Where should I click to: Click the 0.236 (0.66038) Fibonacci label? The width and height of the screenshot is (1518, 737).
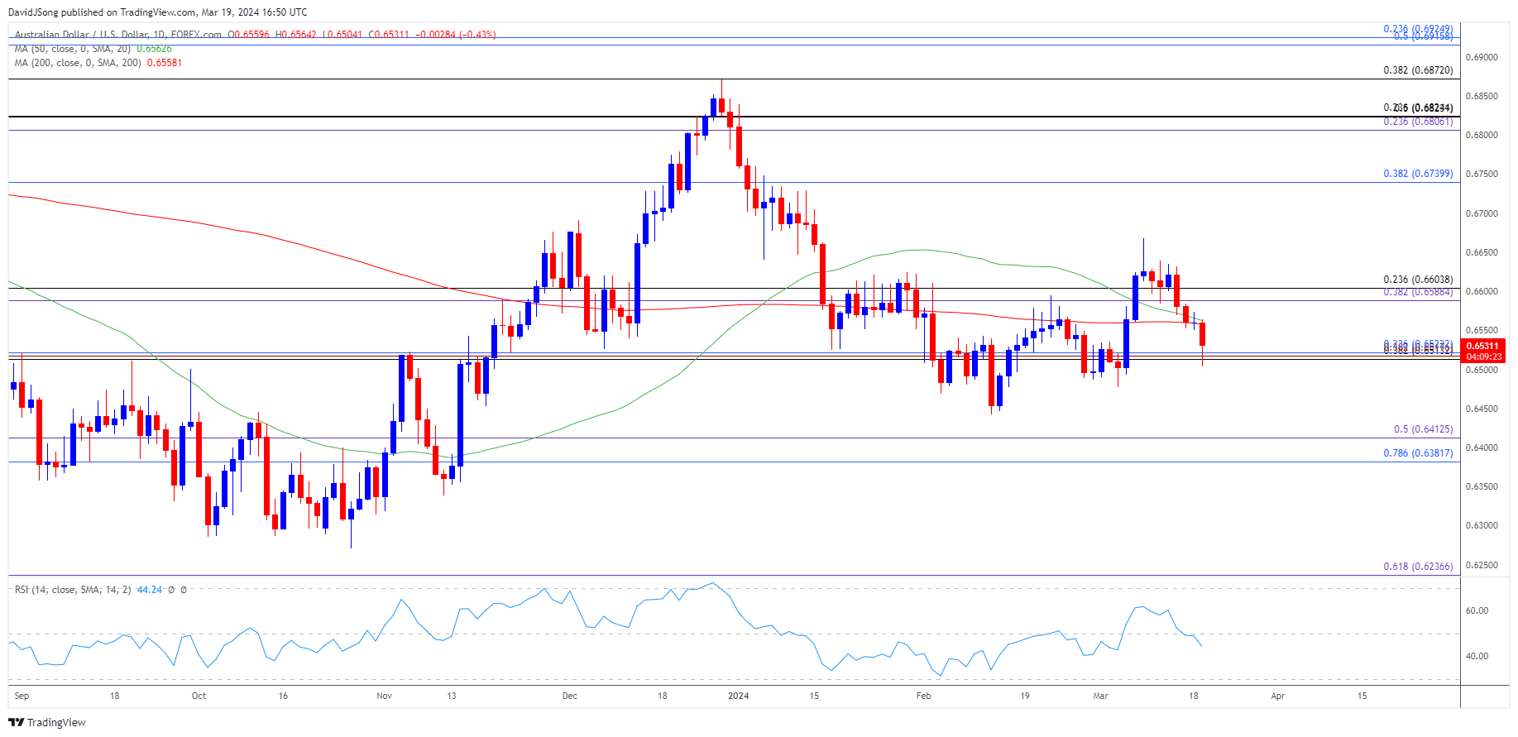pos(1418,280)
